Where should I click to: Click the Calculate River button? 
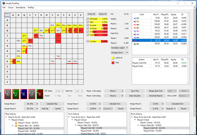click(x=178, y=104)
